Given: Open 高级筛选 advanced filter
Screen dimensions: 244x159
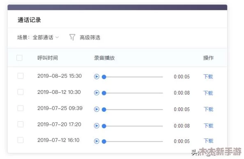Looking at the screenshot, I should point(90,37).
